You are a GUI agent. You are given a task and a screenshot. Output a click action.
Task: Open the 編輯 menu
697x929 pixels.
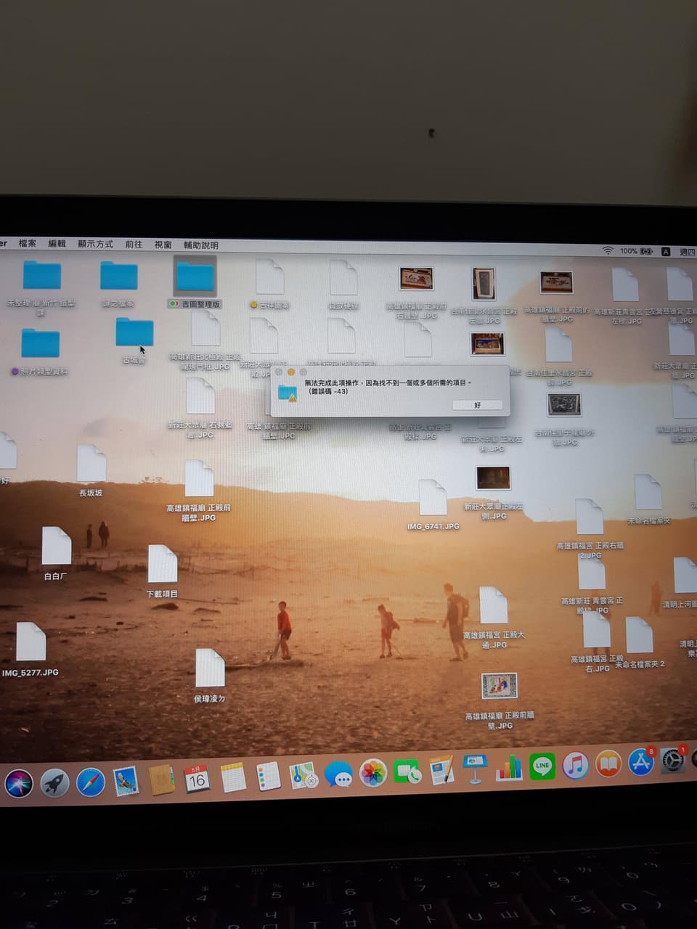[x=57, y=244]
